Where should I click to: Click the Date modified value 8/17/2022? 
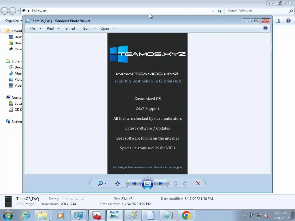(x=199, y=199)
